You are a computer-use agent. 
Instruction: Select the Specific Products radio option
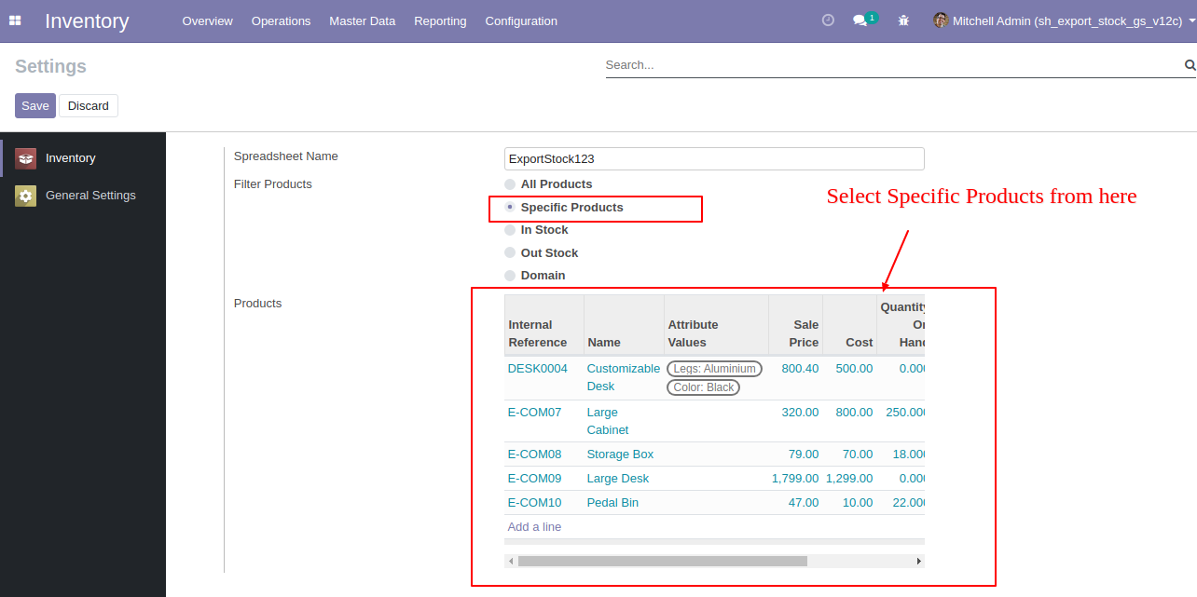pos(510,207)
